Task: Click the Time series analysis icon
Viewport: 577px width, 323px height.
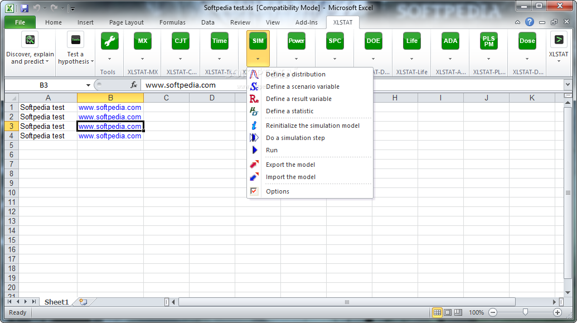Action: [219, 41]
